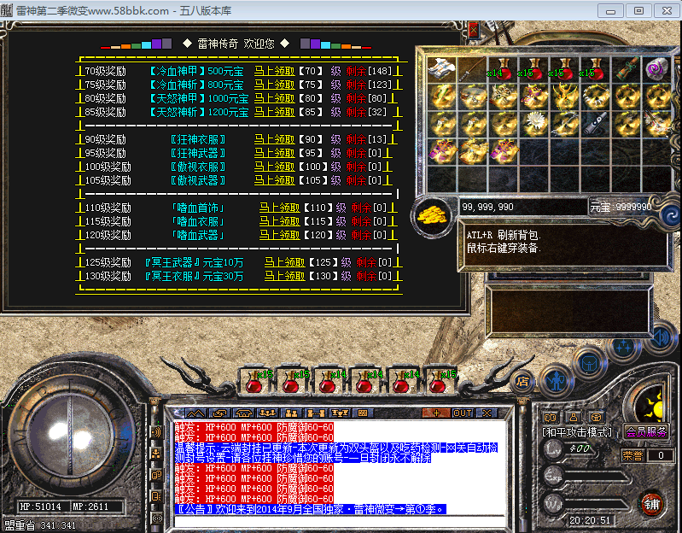Click the 盟重省 341:341 map coordinates

(40, 525)
